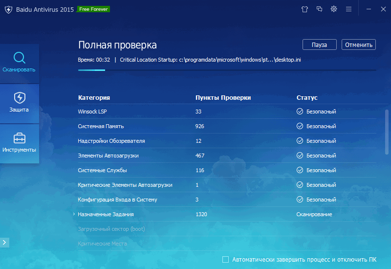Expand the Назначенные Задания row arrow

click(x=74, y=214)
